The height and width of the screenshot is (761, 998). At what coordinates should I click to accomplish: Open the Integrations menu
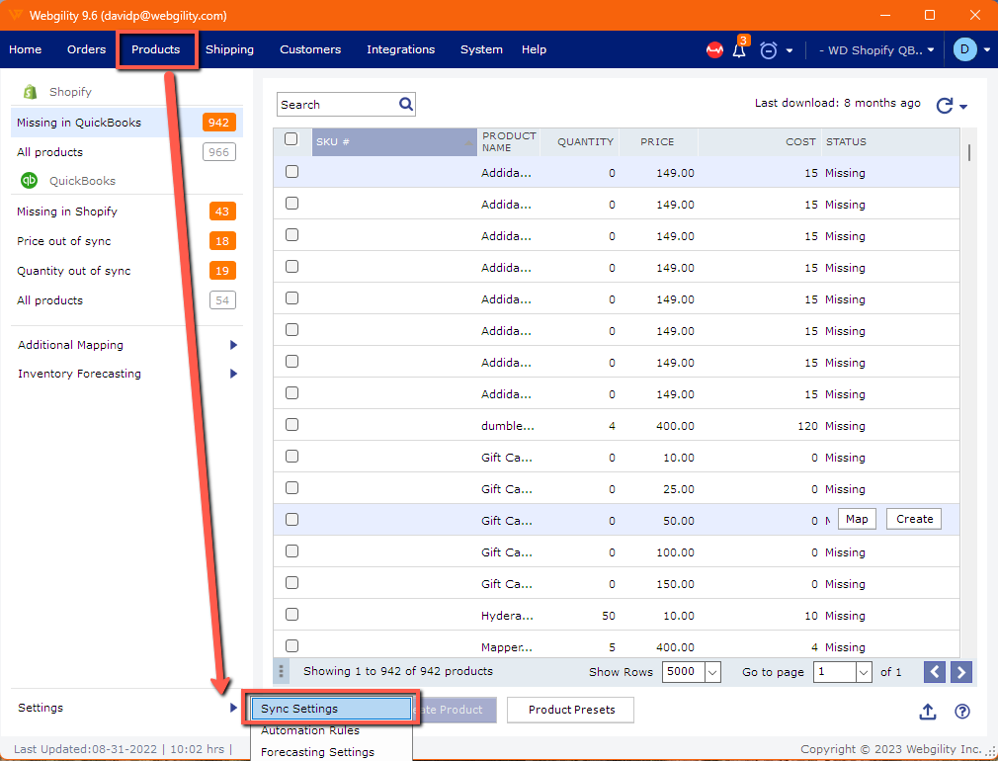(401, 49)
